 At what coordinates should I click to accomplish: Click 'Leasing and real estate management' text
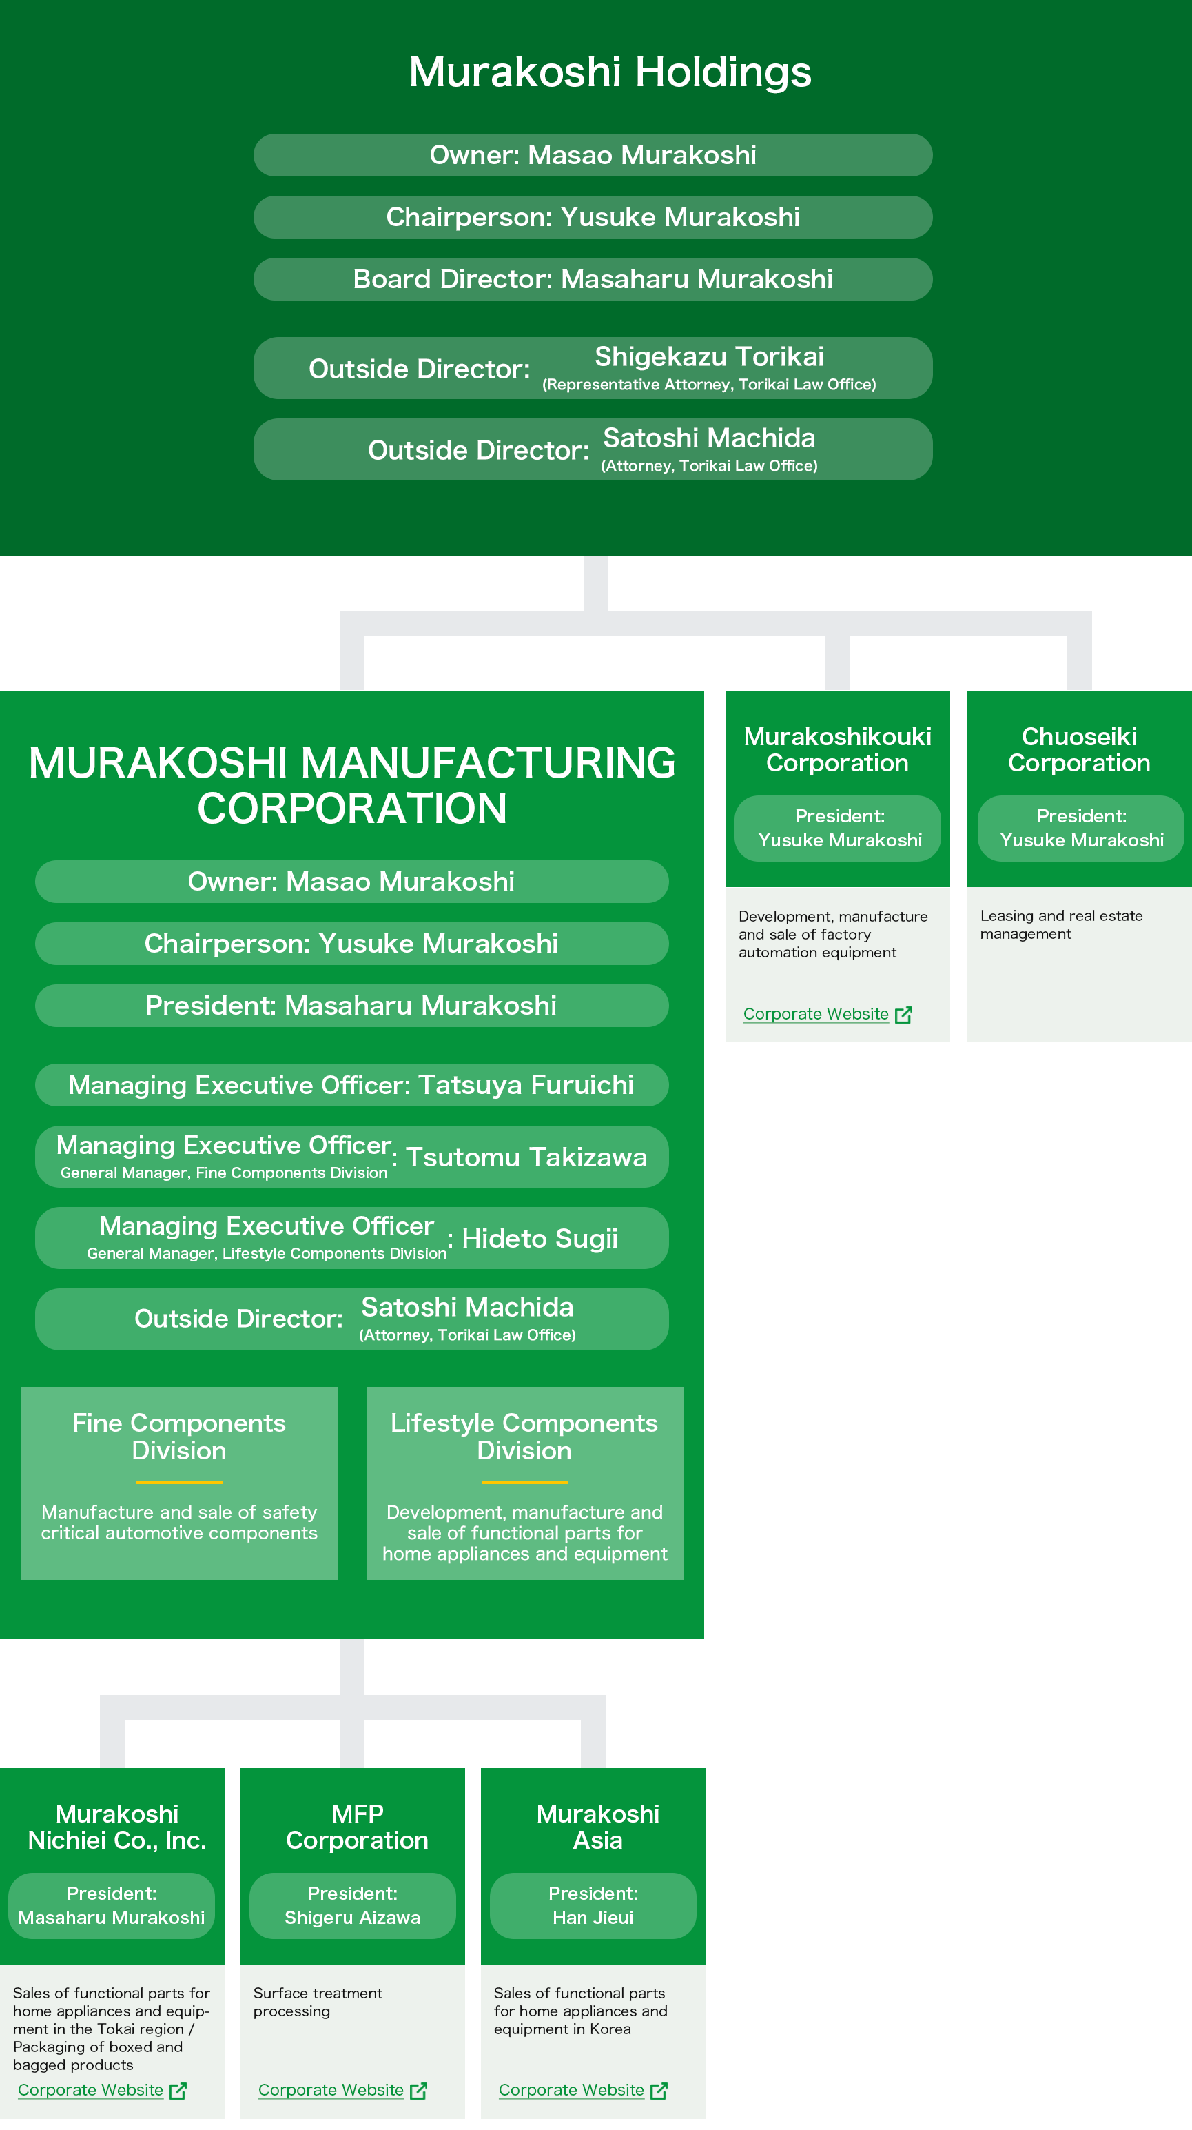tap(1061, 924)
